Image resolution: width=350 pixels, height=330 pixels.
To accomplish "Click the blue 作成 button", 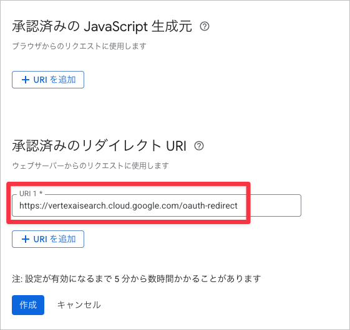I will [x=28, y=305].
